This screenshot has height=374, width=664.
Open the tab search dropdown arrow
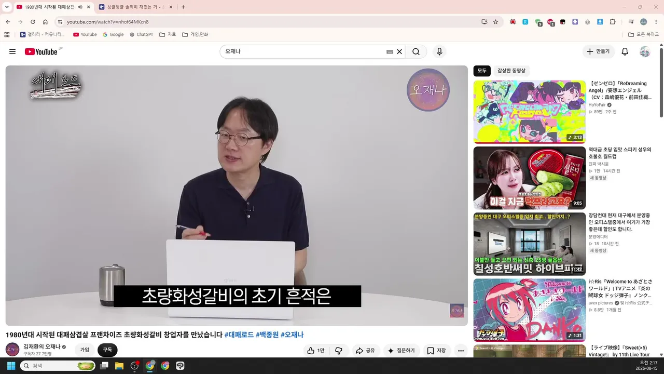click(7, 7)
